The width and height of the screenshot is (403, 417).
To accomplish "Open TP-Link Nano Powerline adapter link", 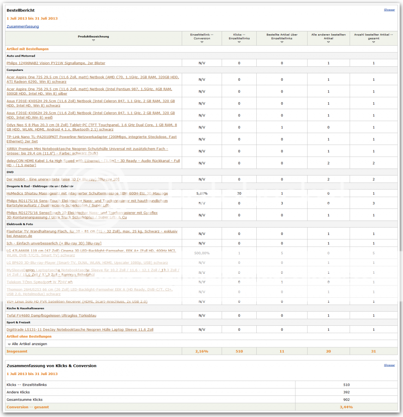I will (92, 139).
